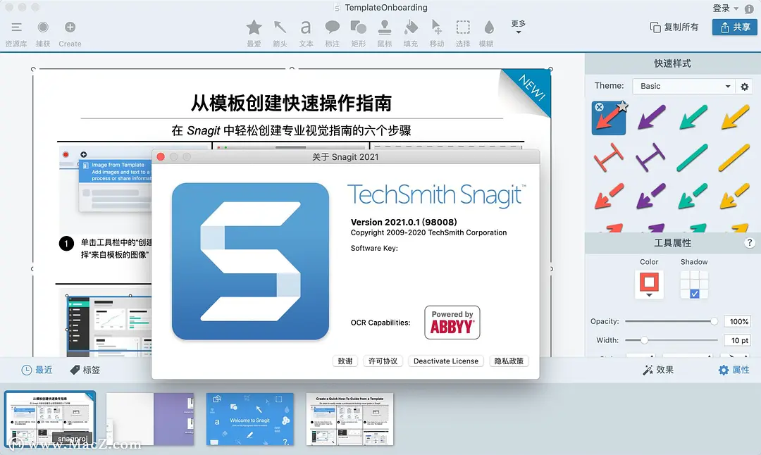
Task: Select the English How-To Guide thumbnail
Action: (x=349, y=419)
